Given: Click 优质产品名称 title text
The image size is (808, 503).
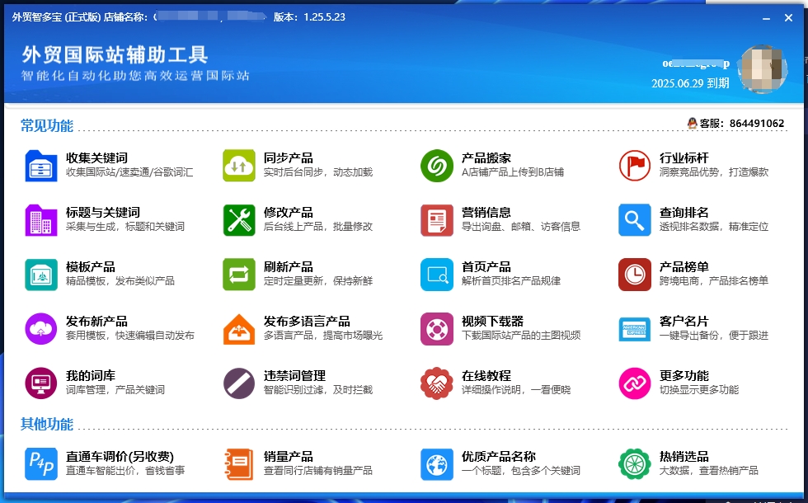Looking at the screenshot, I should [x=499, y=457].
